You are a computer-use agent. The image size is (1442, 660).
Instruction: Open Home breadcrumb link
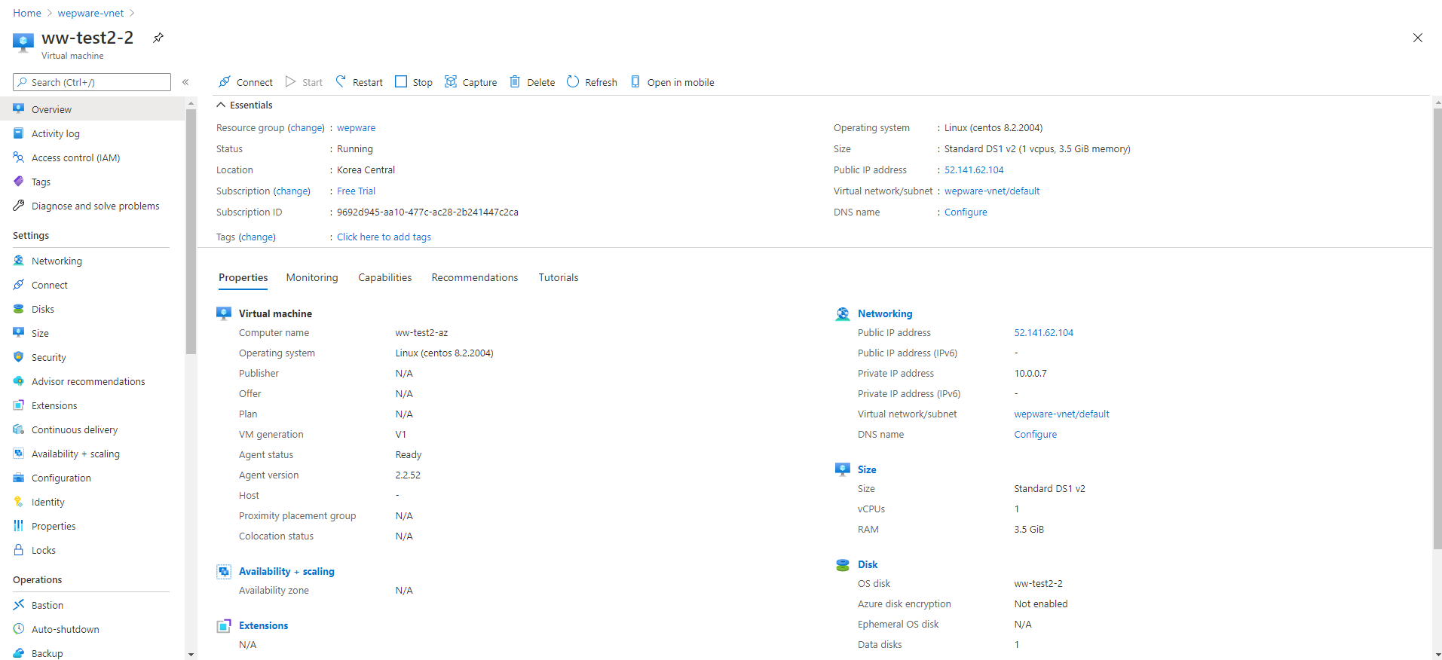click(x=27, y=13)
